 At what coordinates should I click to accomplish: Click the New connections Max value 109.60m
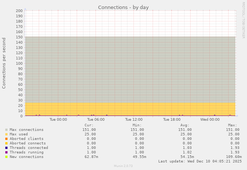pyautogui.click(x=234, y=157)
